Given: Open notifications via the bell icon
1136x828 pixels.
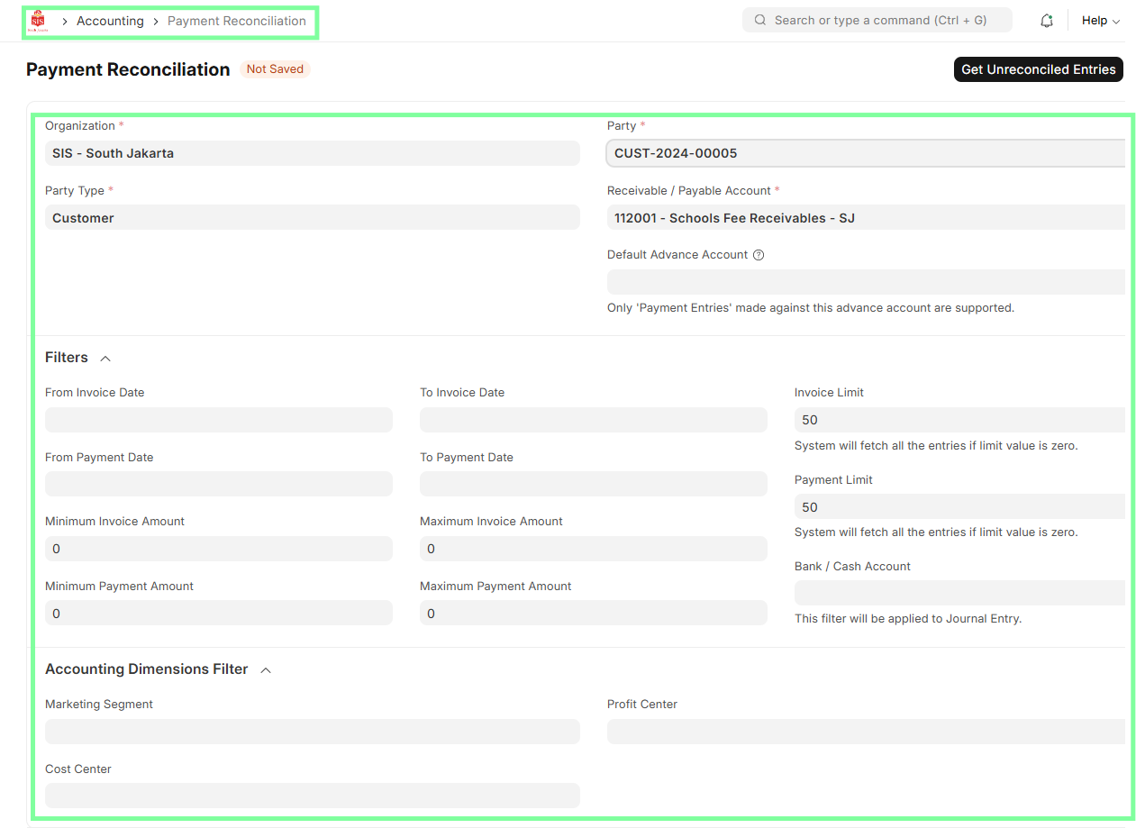Looking at the screenshot, I should click(x=1046, y=20).
